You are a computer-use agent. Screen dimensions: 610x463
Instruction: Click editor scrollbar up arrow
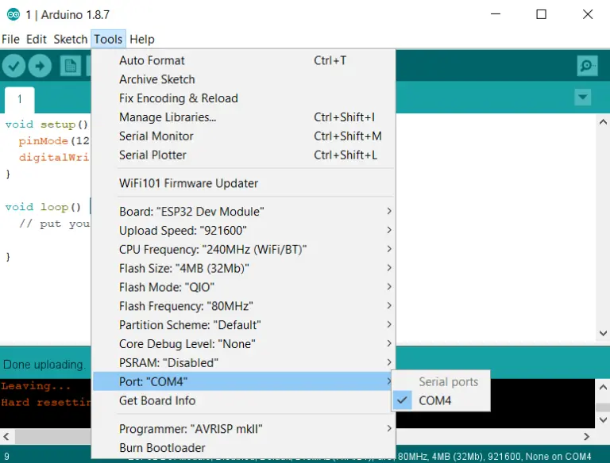pyautogui.click(x=603, y=122)
